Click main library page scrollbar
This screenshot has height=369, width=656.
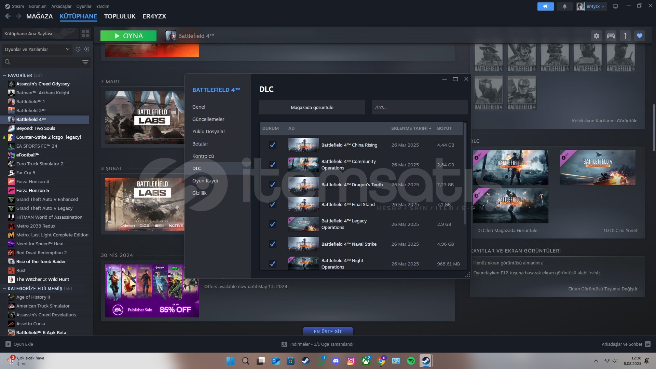pyautogui.click(x=654, y=128)
